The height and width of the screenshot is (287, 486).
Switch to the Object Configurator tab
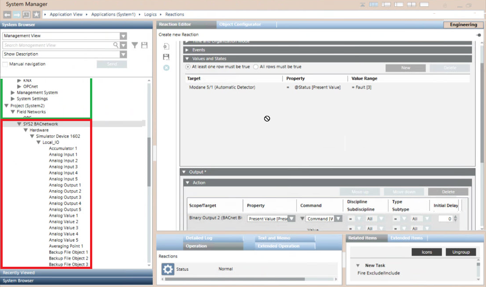pos(240,25)
